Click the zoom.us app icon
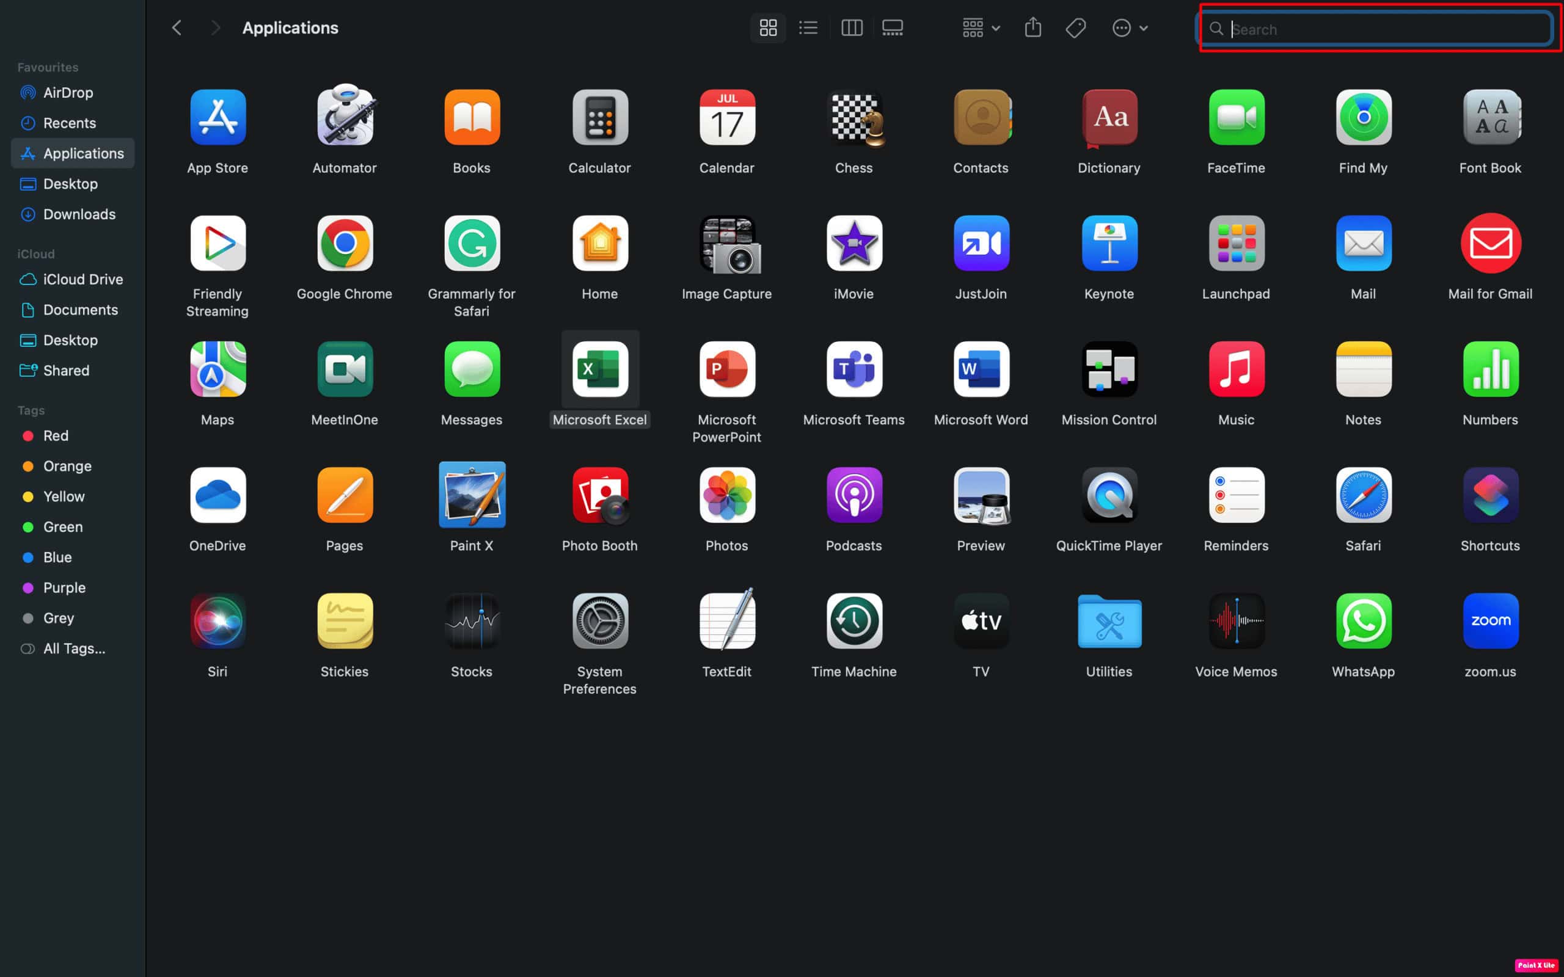 (x=1491, y=621)
